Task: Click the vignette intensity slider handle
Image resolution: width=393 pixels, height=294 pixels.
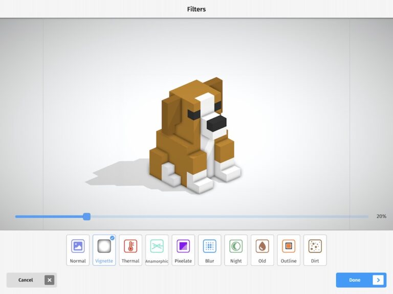Action: pos(86,217)
